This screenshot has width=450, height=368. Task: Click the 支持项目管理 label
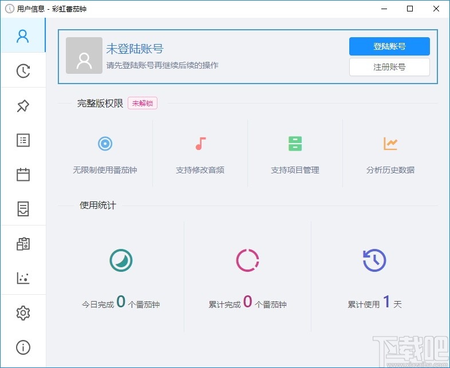click(x=295, y=170)
